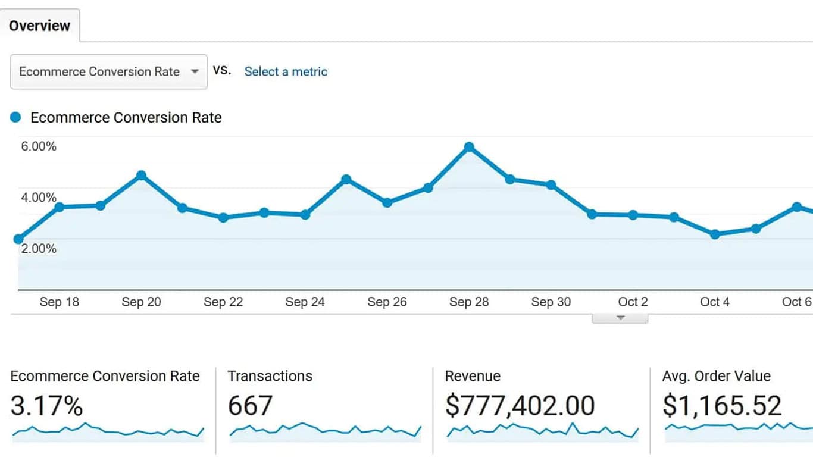Toggle the Transactions metric card

click(x=324, y=405)
